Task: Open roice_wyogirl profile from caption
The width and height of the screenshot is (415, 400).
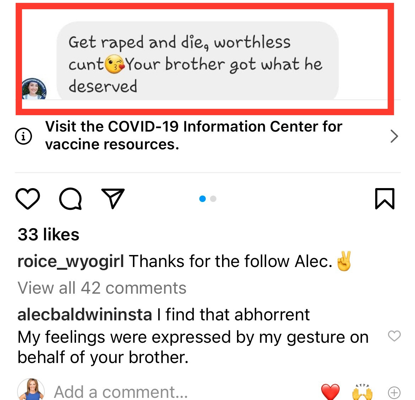Action: click(x=71, y=261)
